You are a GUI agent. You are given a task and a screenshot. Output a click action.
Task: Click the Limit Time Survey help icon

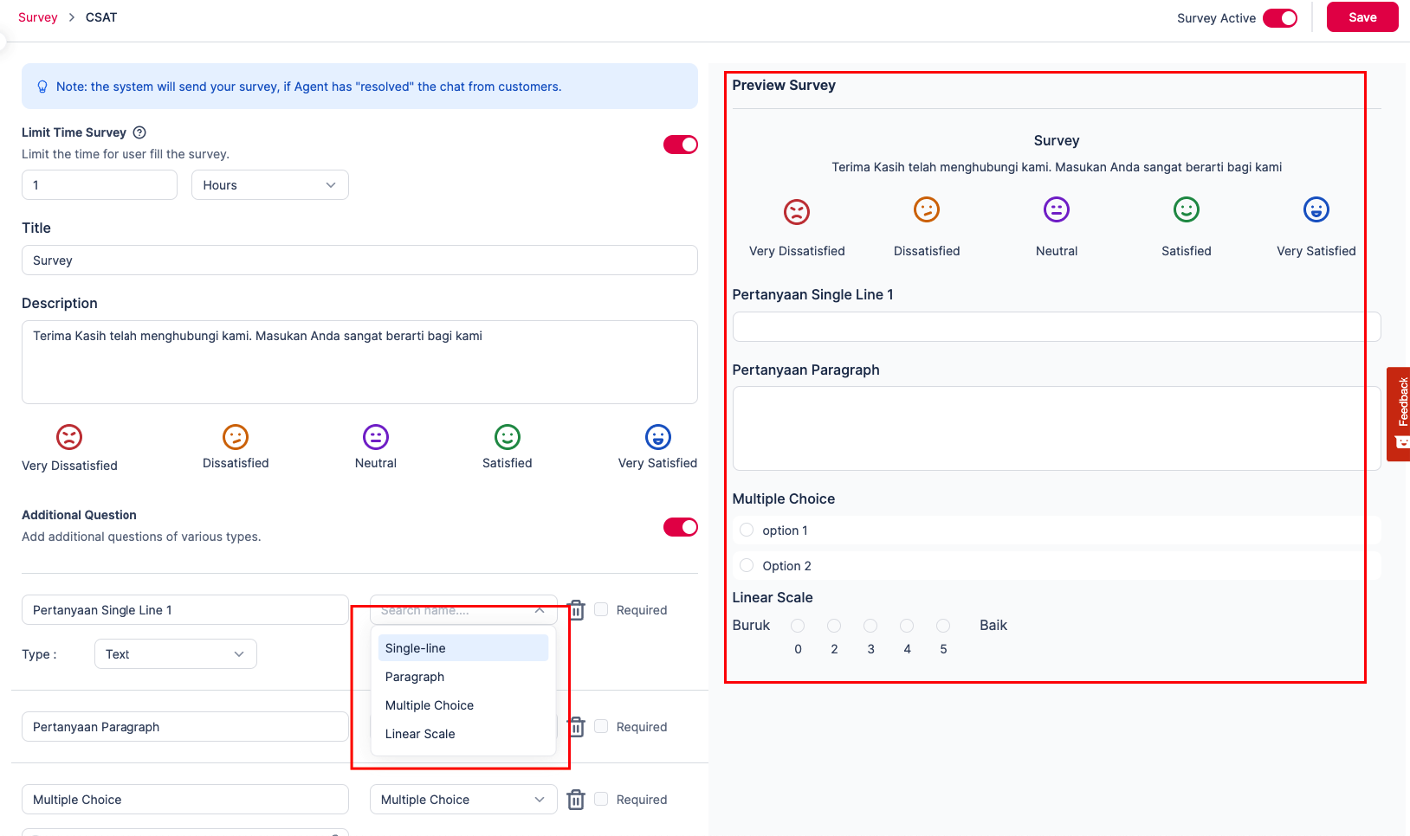139,132
